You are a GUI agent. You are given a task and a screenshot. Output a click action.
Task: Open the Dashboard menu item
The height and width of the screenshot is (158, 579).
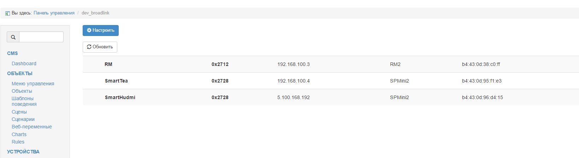[24, 63]
